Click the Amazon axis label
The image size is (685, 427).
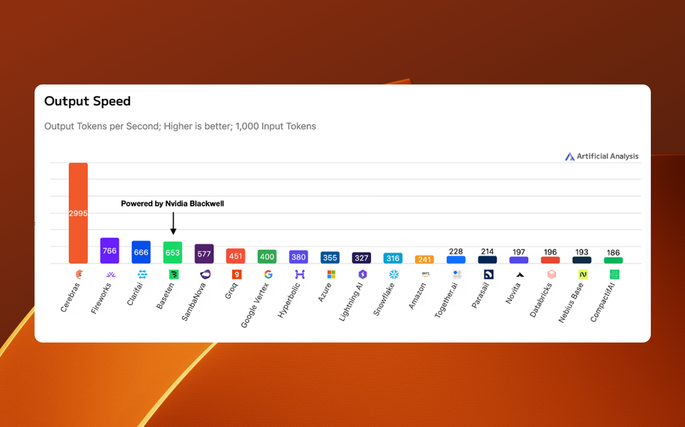pos(417,296)
